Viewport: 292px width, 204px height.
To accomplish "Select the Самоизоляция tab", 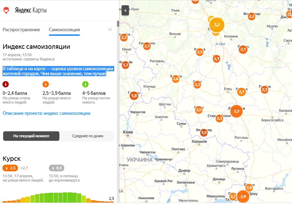I will click(x=64, y=30).
